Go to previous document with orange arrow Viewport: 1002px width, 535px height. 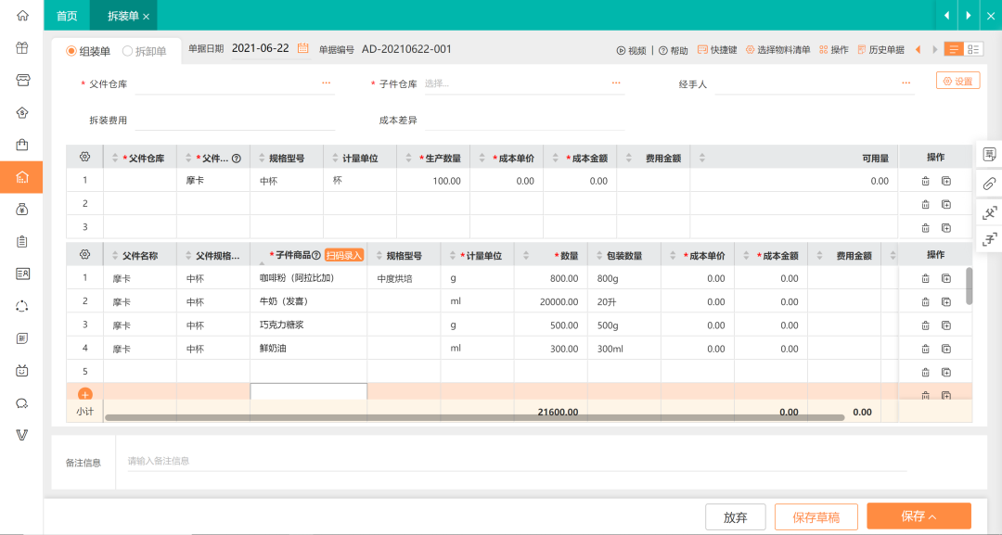(x=918, y=49)
